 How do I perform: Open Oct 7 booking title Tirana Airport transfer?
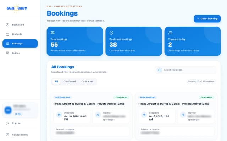pyautogui.click(x=173, y=104)
